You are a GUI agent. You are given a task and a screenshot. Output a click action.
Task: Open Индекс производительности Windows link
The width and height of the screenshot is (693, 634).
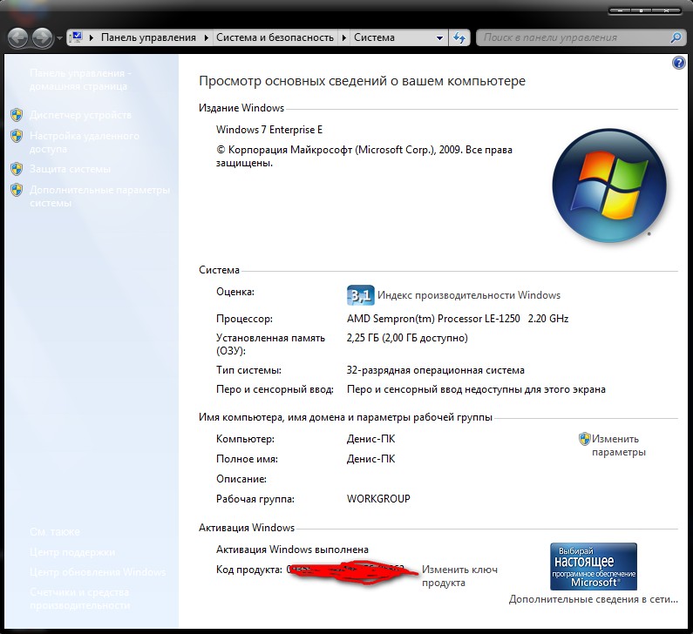[469, 295]
